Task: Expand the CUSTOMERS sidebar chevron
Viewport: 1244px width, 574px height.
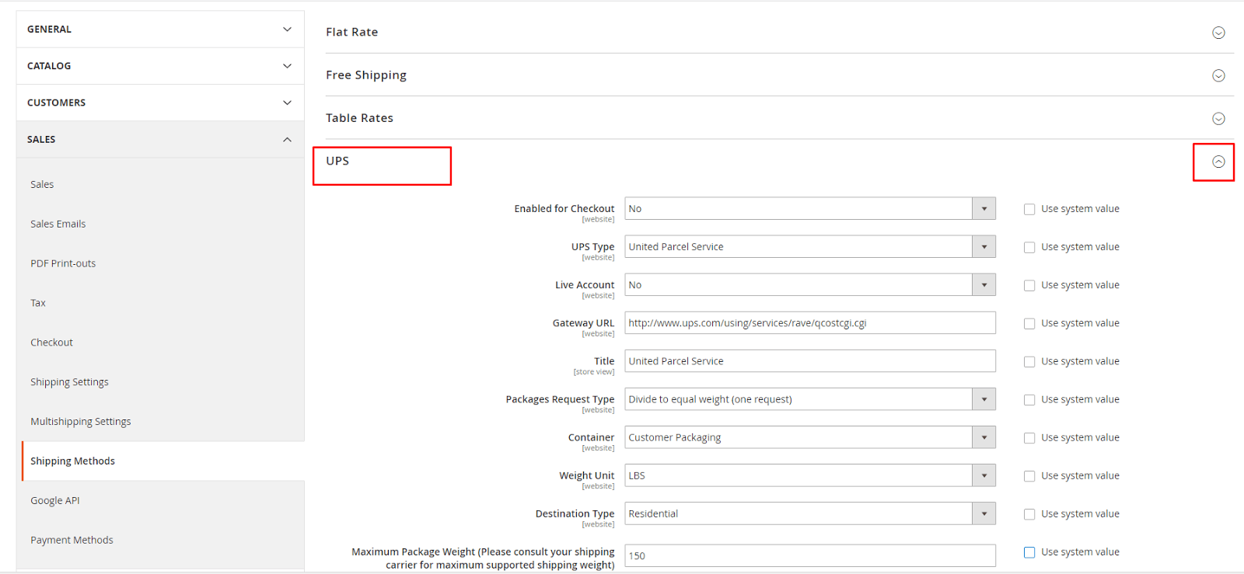Action: click(x=287, y=103)
